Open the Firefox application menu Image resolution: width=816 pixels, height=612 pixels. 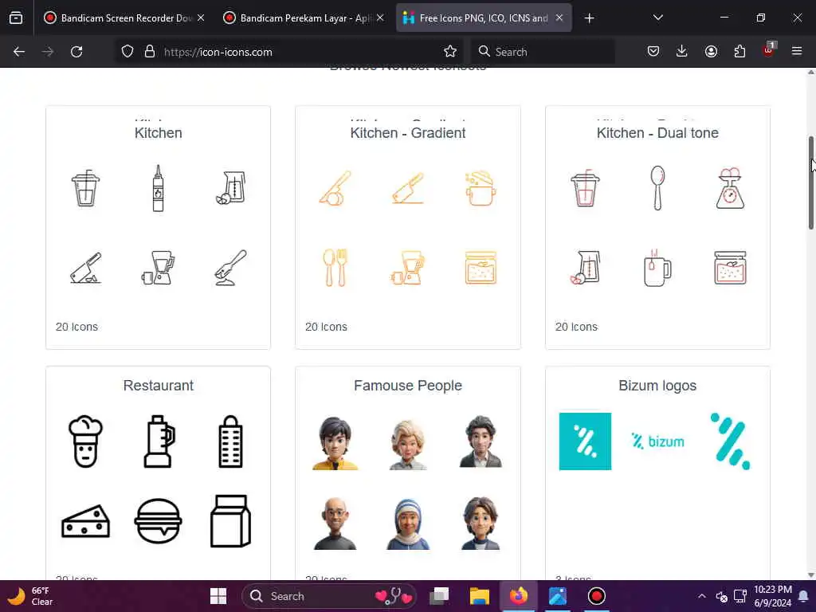(797, 51)
